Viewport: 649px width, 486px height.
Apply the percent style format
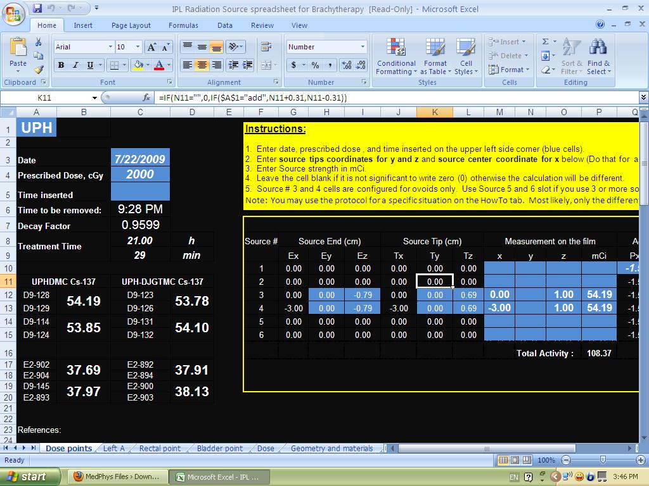pos(315,65)
